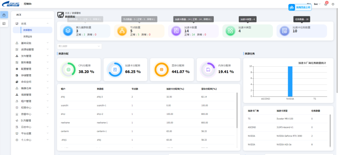Click the second icon in left rail
This screenshot has height=155, width=338.
click(4, 23)
